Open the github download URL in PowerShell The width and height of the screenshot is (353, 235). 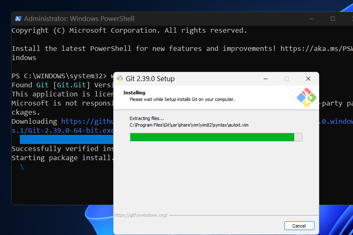pyautogui.click(x=87, y=122)
